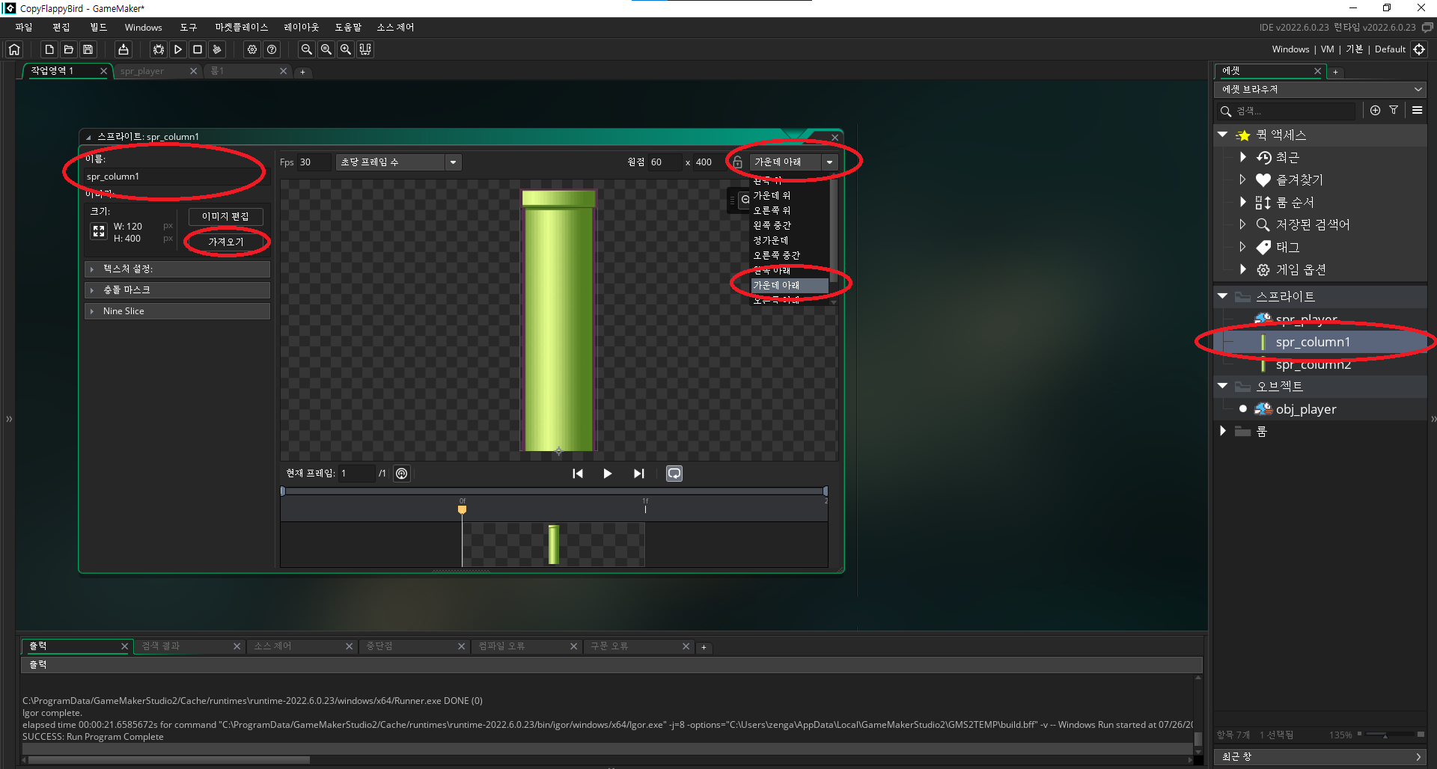Open help question mark toolbar icon

[x=272, y=49]
